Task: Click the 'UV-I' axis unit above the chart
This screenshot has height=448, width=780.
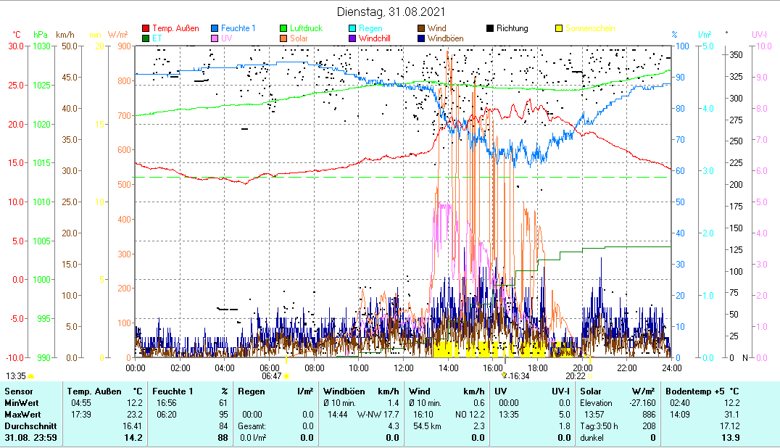Action: click(x=759, y=35)
